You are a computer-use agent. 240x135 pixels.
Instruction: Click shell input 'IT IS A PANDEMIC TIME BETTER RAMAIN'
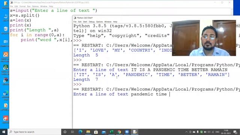(x=179, y=70)
